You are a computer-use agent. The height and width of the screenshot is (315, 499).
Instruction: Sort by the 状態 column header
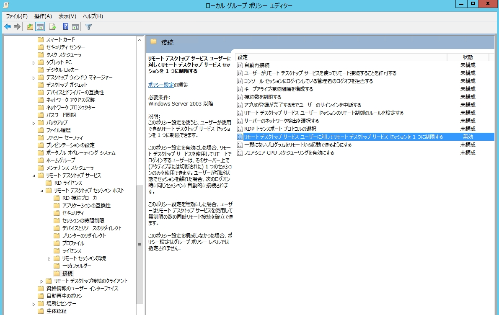[x=468, y=57]
